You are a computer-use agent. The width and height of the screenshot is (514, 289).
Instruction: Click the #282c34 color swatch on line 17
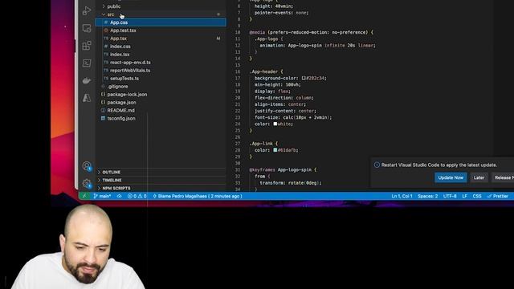pyautogui.click(x=304, y=78)
